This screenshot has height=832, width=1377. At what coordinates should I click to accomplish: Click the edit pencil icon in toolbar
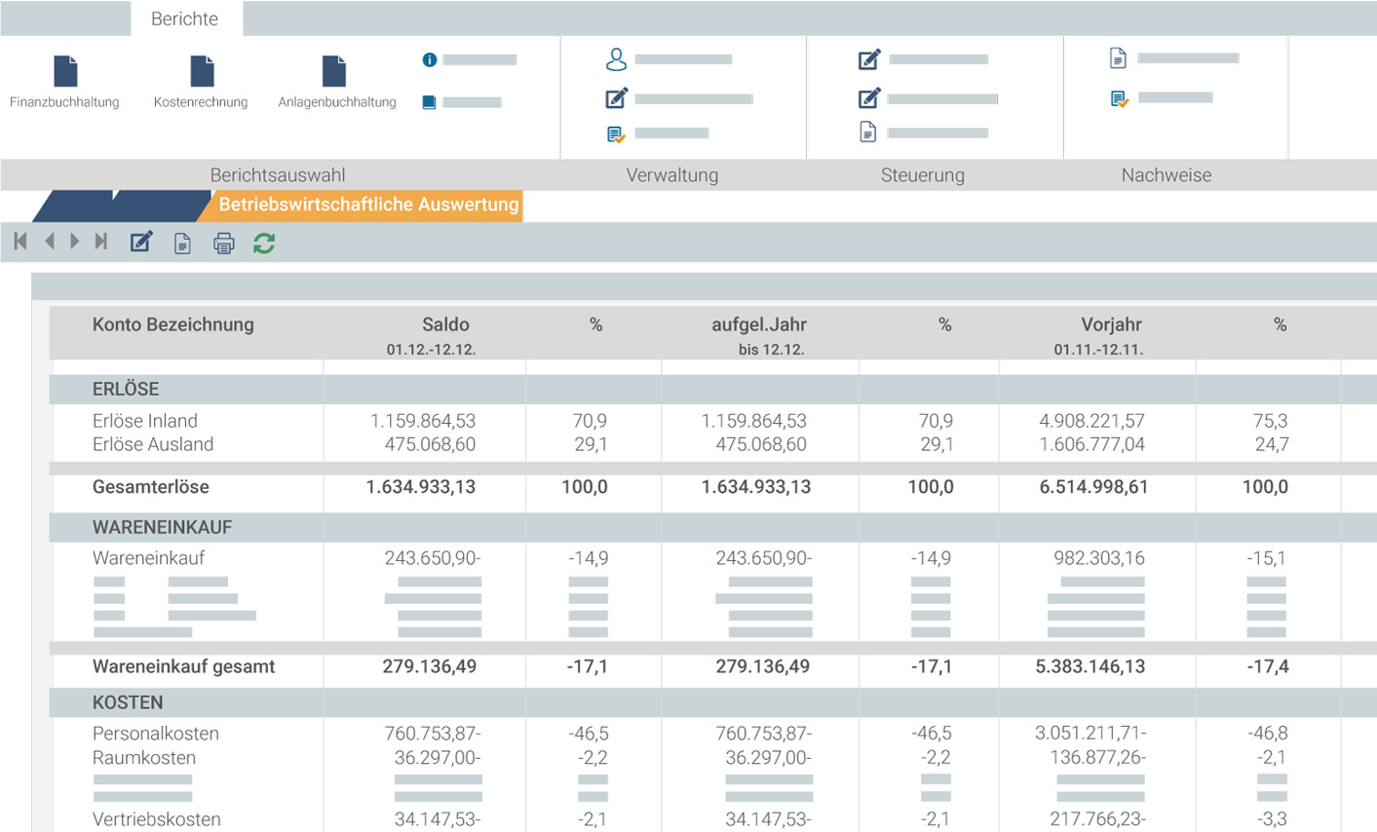tap(141, 243)
